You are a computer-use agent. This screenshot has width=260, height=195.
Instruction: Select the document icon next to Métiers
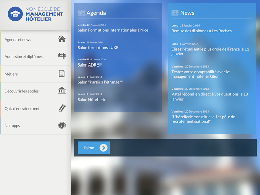(x=62, y=73)
